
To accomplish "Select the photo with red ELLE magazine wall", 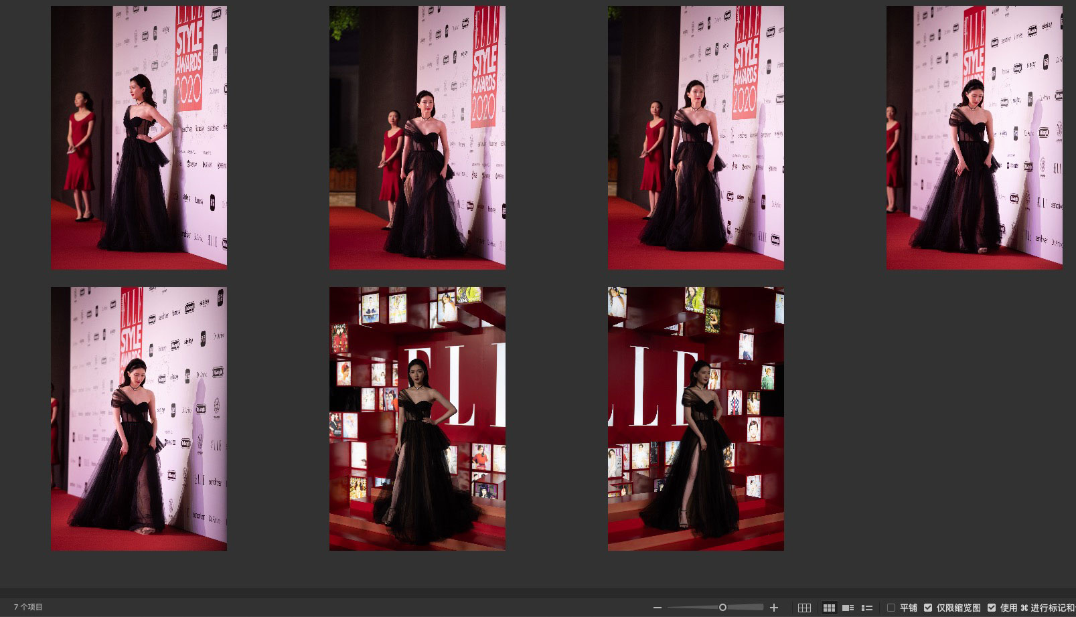I will pos(417,419).
